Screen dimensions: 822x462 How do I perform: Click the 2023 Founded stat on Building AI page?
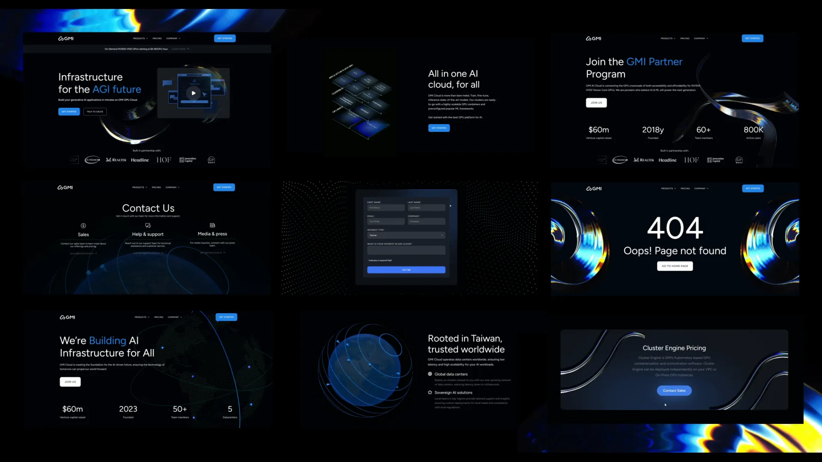(128, 411)
